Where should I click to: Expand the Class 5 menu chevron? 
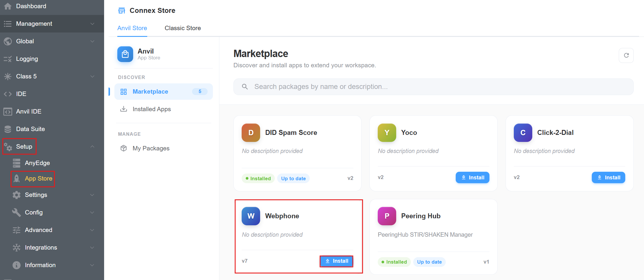(x=92, y=76)
